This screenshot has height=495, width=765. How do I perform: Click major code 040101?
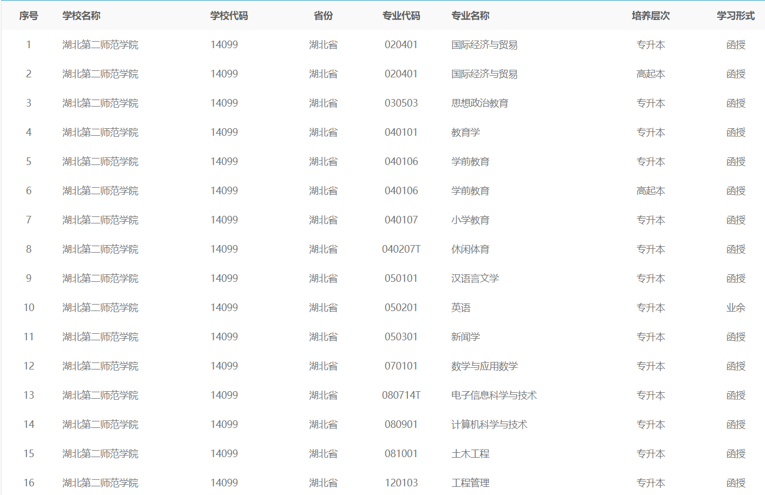pyautogui.click(x=401, y=133)
